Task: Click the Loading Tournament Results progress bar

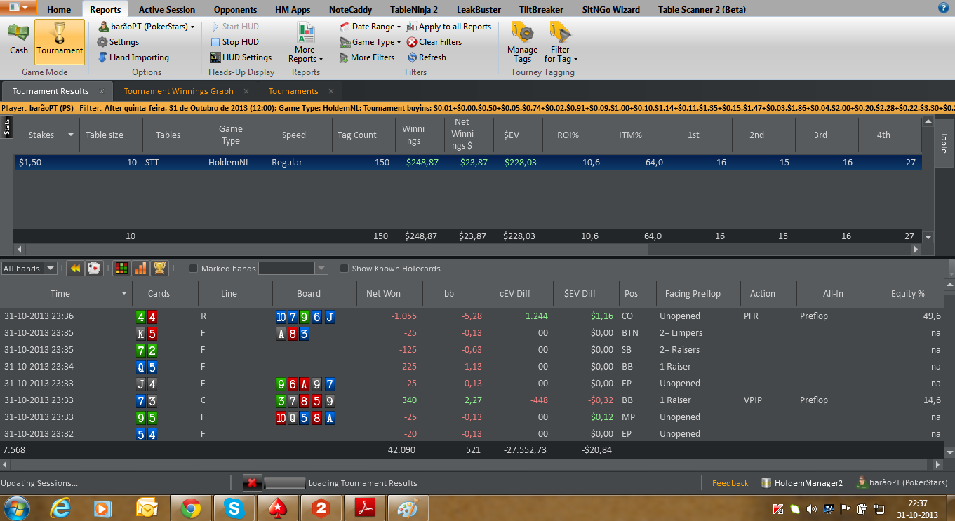Action: tap(285, 483)
